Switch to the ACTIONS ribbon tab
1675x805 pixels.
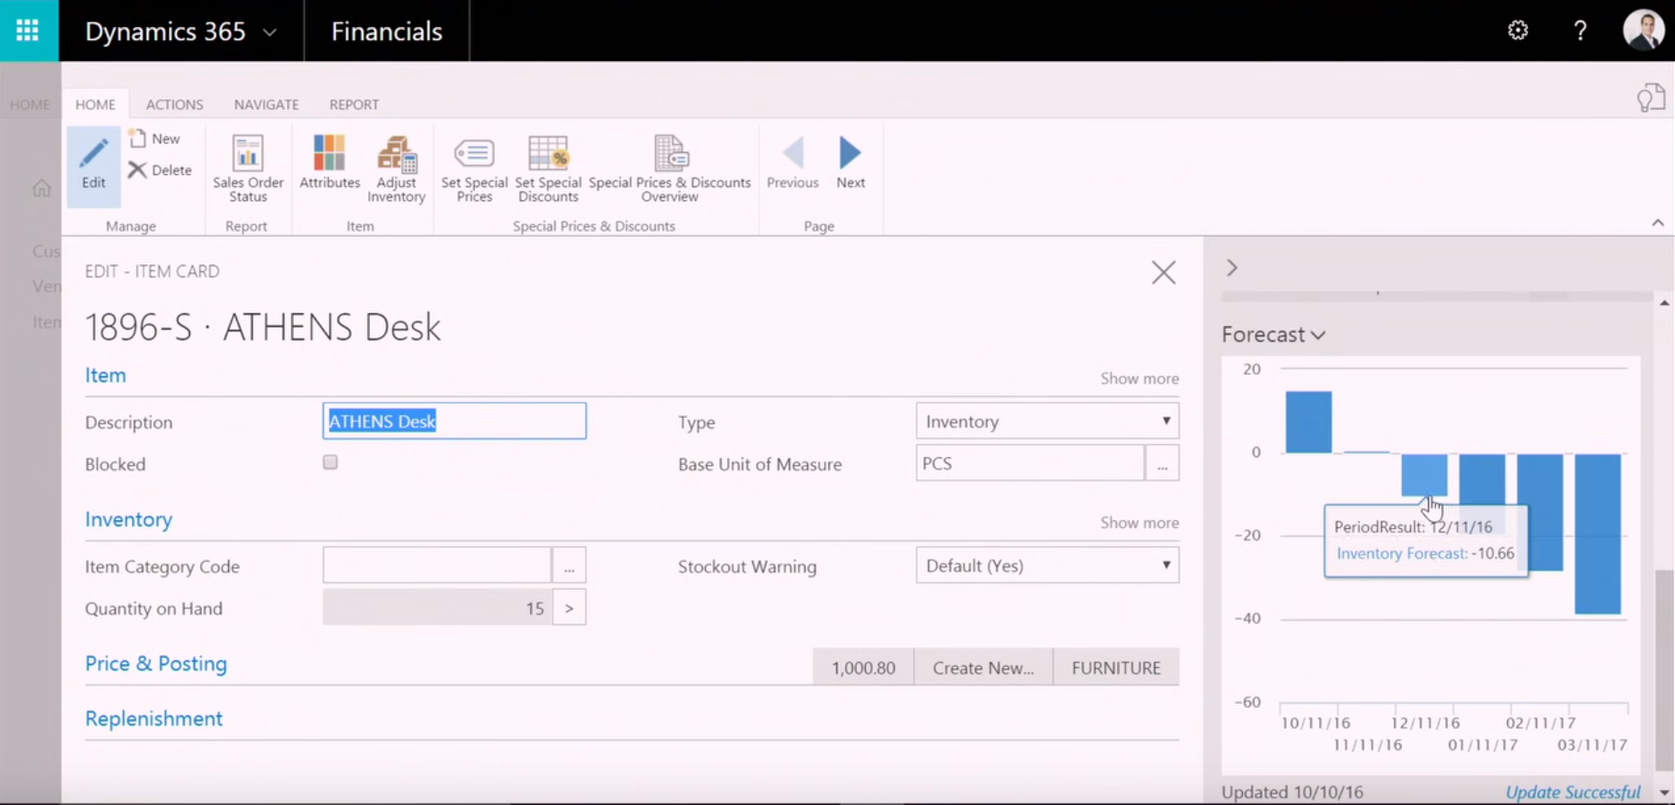[174, 104]
